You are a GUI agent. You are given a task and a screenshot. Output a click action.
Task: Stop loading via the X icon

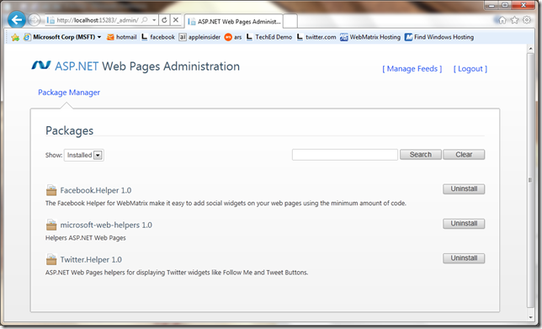pos(176,20)
